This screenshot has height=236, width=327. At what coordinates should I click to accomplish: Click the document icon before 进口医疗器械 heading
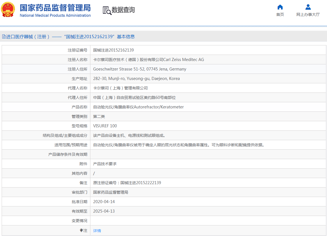[x=4, y=37]
